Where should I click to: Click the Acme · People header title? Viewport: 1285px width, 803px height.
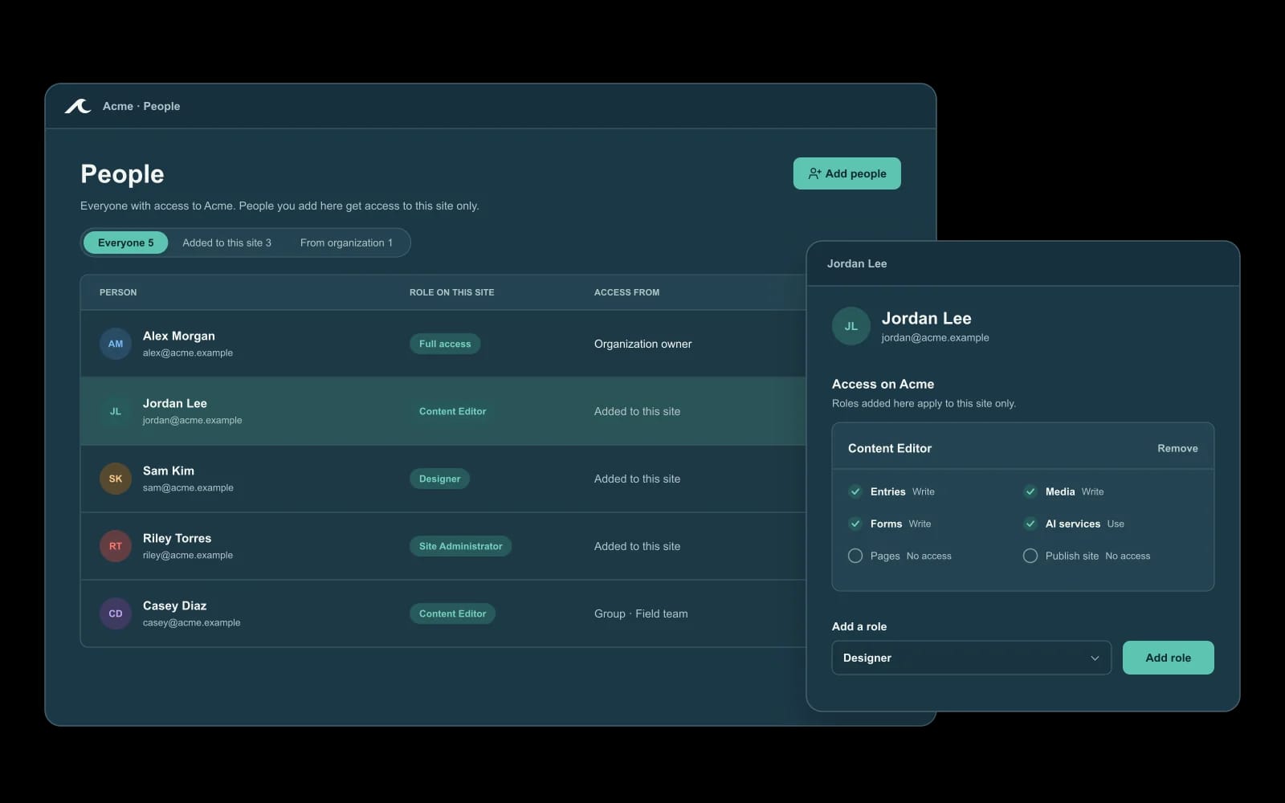(141, 106)
